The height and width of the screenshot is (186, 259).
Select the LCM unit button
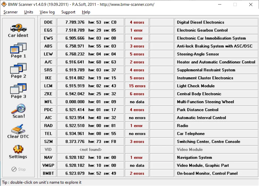coord(48,86)
